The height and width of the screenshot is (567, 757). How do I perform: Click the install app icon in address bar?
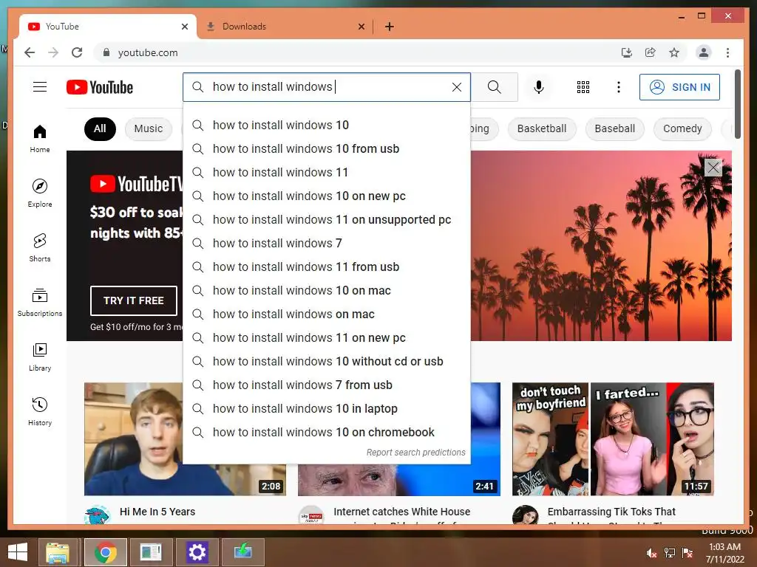(626, 52)
